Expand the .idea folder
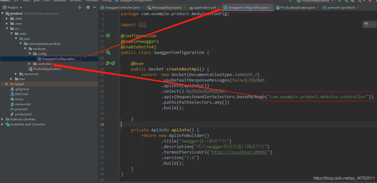This screenshot has height=183, width=377. pyautogui.click(x=7, y=19)
